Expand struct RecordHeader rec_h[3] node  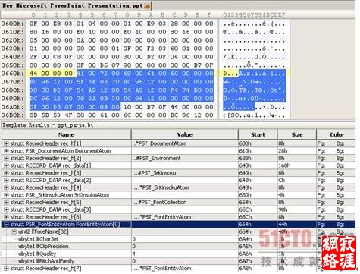click(x=6, y=173)
